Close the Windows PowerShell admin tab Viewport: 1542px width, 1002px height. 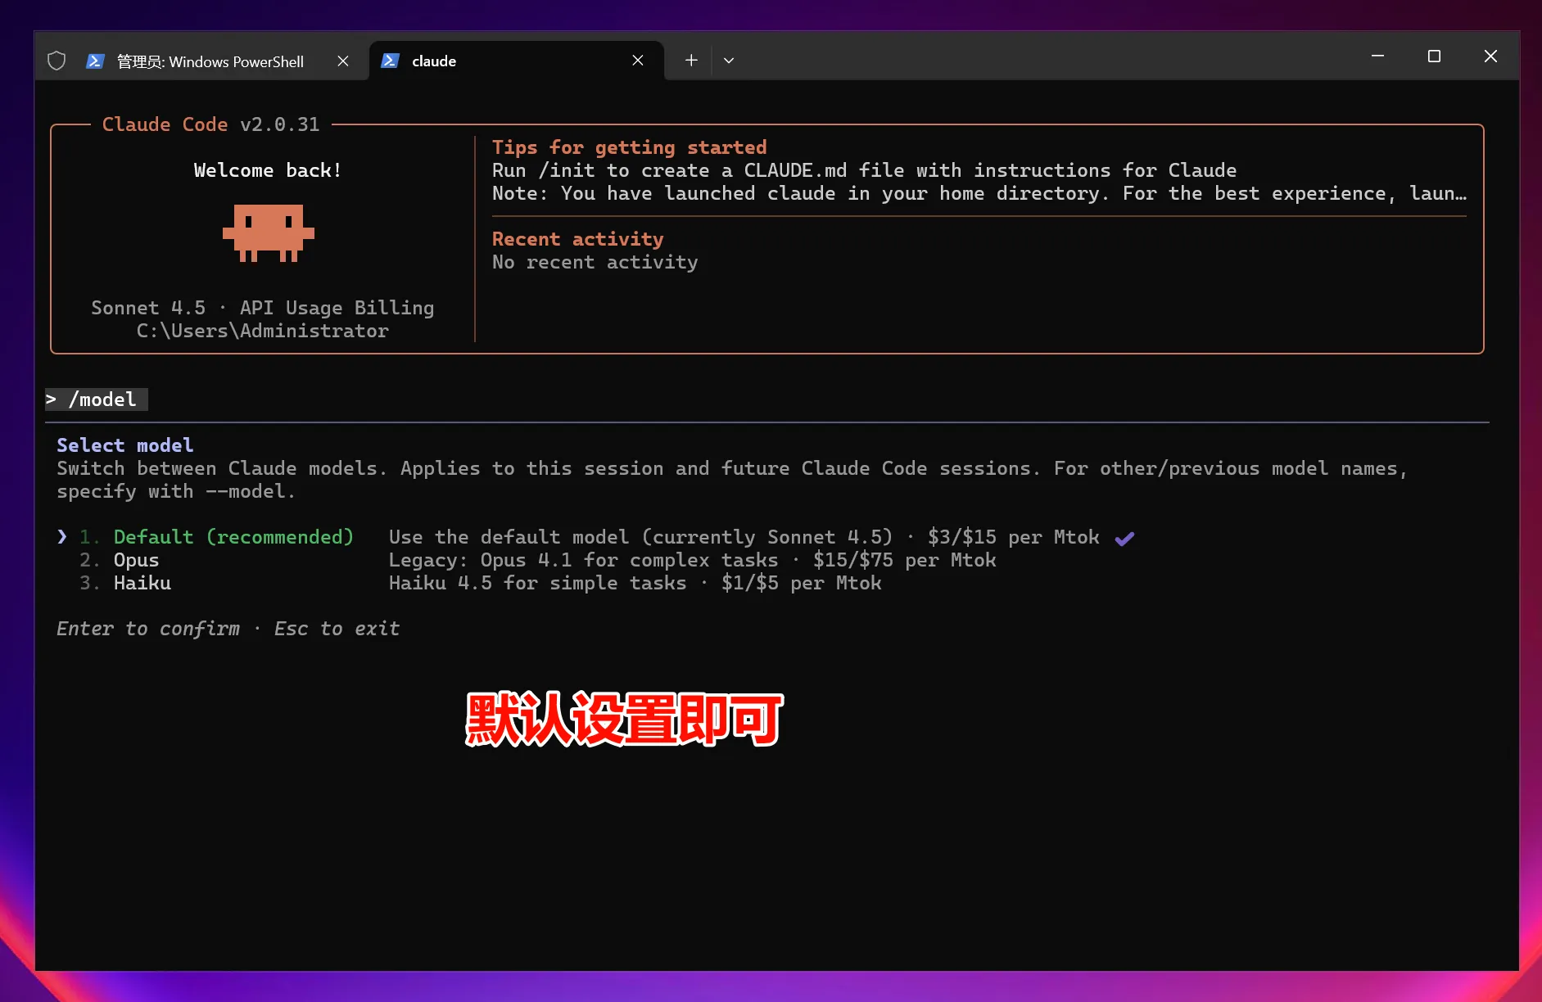(x=343, y=61)
